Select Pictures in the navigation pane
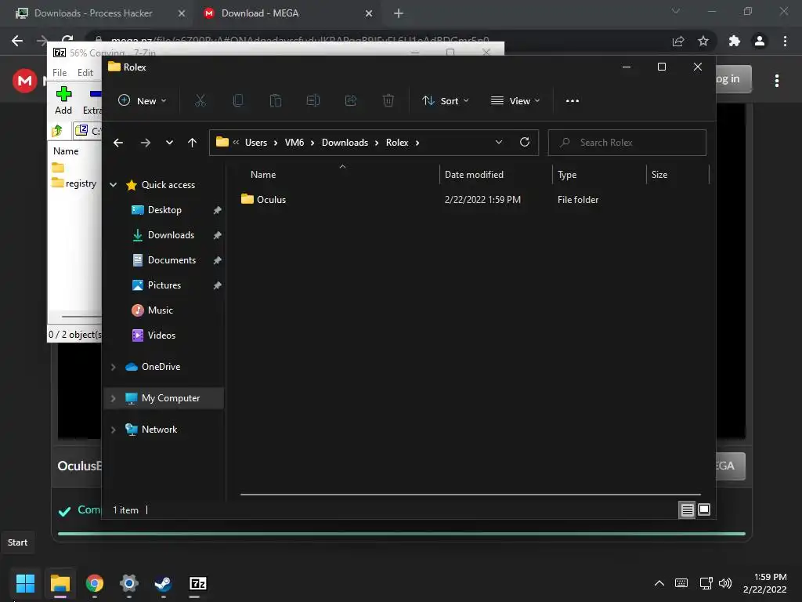The width and height of the screenshot is (802, 602). (x=164, y=285)
